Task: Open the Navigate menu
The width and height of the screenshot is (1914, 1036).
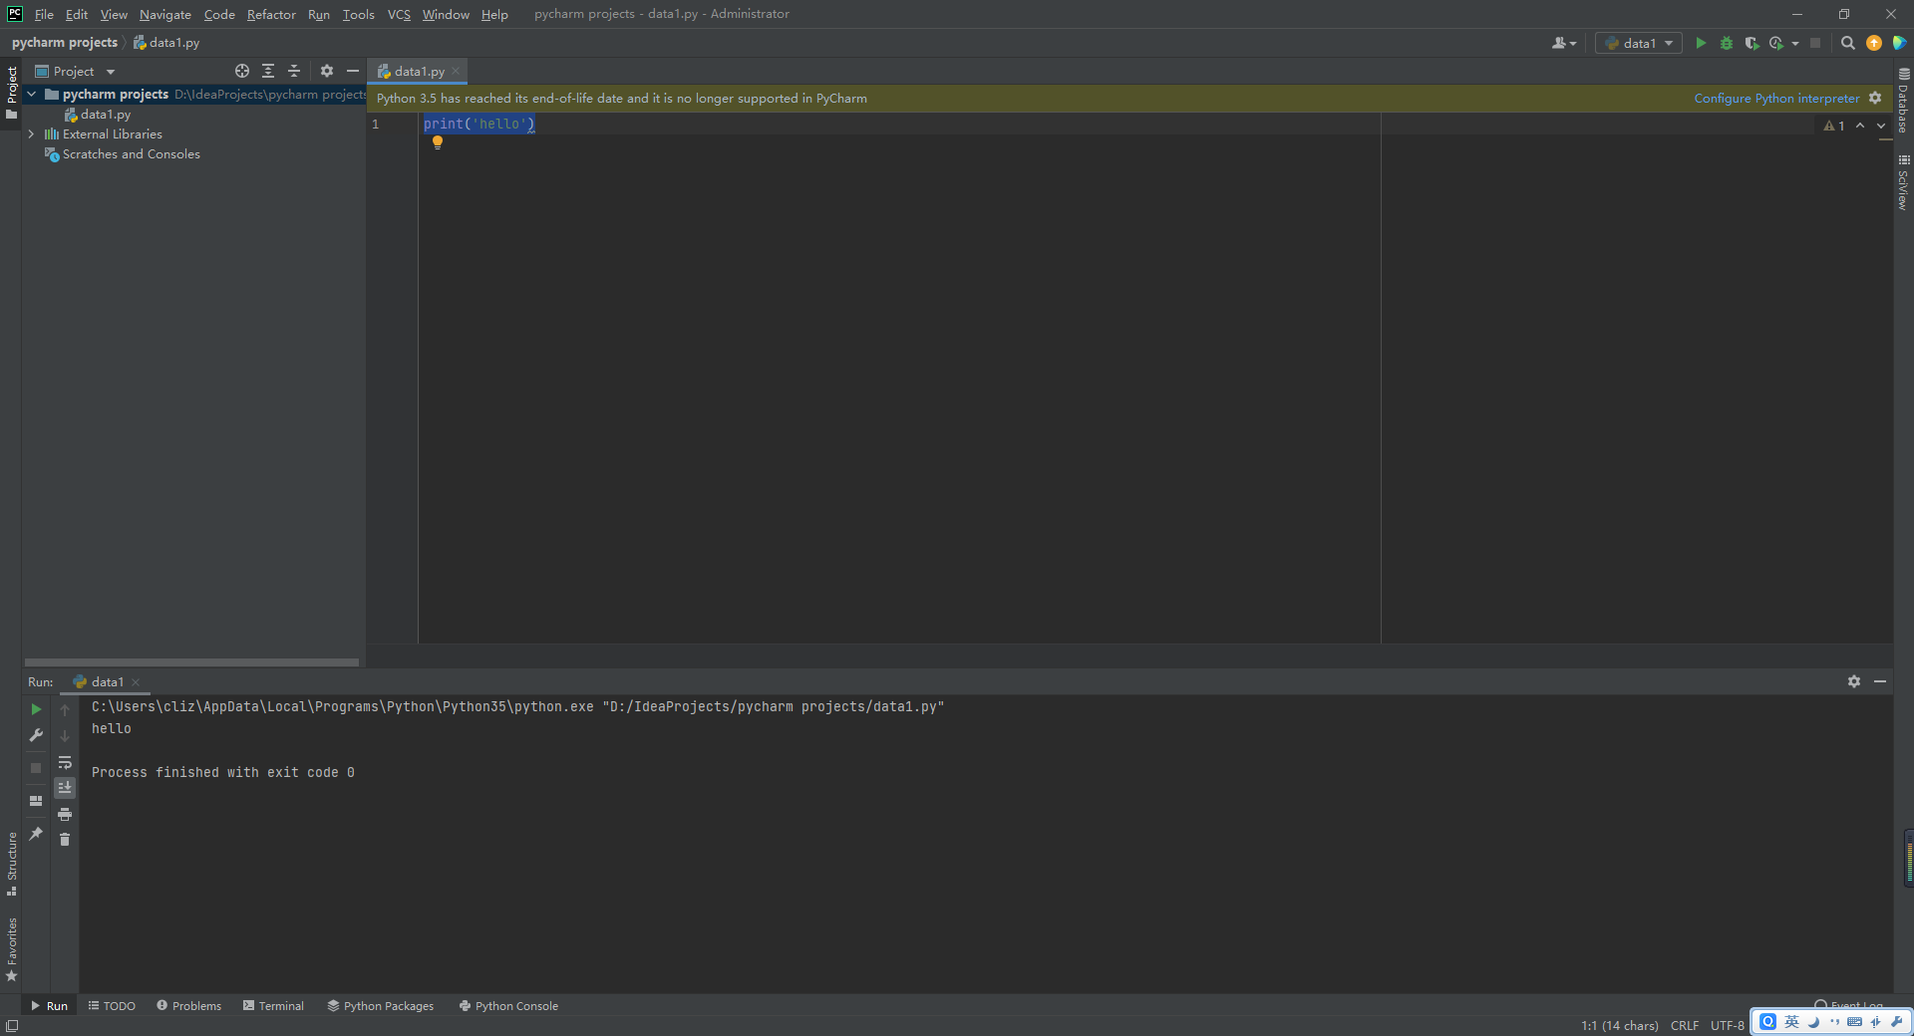Action: (x=165, y=14)
